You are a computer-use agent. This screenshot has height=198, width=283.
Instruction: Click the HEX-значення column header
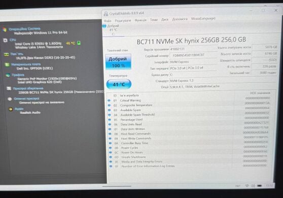pyautogui.click(x=260, y=93)
